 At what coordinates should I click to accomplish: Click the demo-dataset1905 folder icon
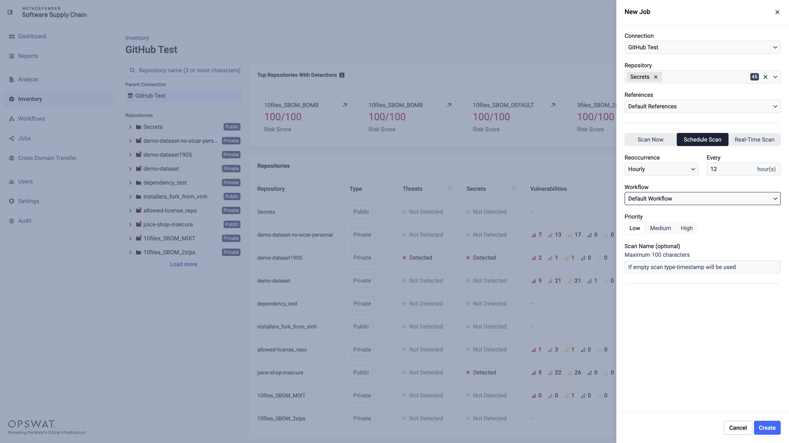(x=138, y=155)
